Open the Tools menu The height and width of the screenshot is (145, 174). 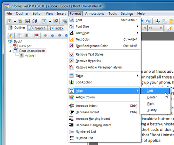point(112,14)
